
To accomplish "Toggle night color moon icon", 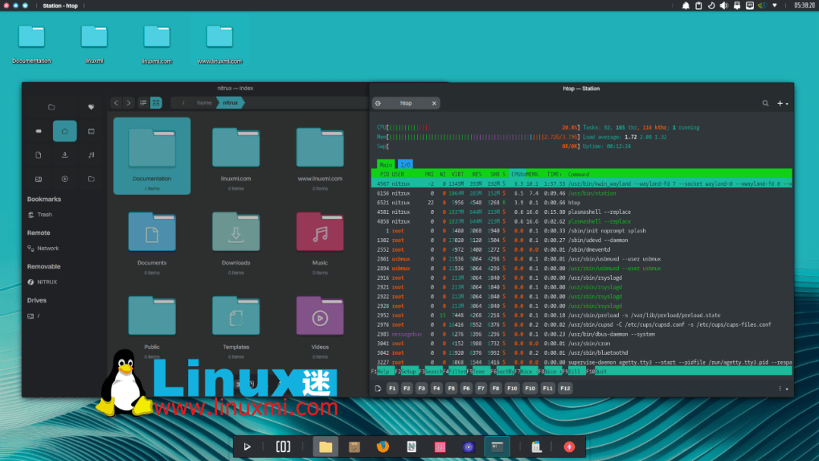I will pos(711,6).
